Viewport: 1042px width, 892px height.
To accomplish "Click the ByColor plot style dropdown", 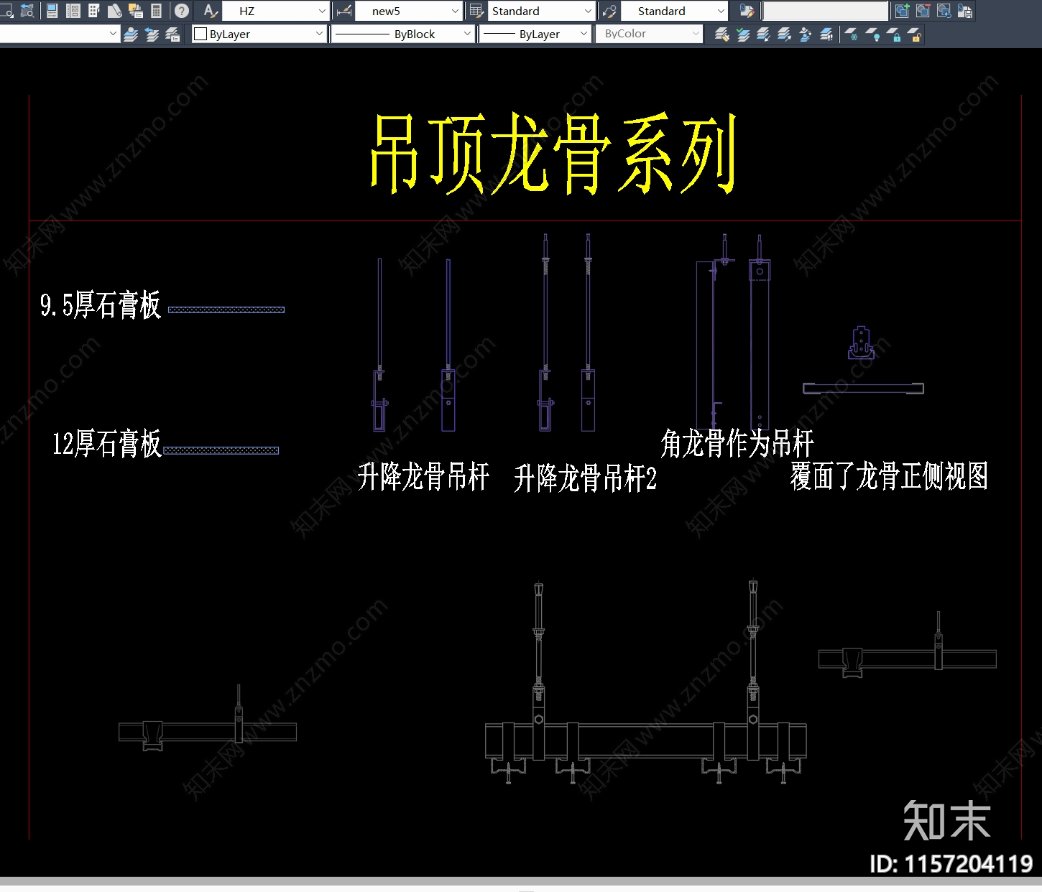I will pyautogui.click(x=649, y=34).
